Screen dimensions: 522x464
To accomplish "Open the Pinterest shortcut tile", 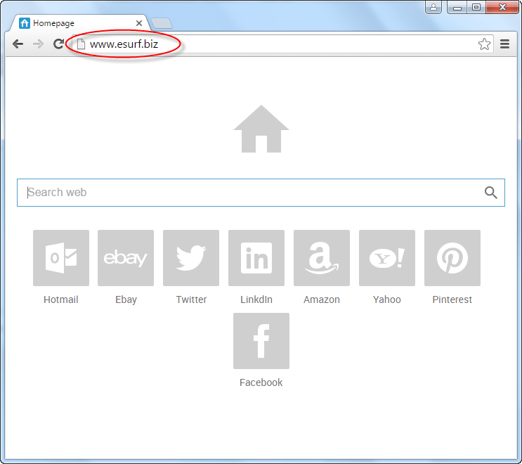I will pos(452,258).
